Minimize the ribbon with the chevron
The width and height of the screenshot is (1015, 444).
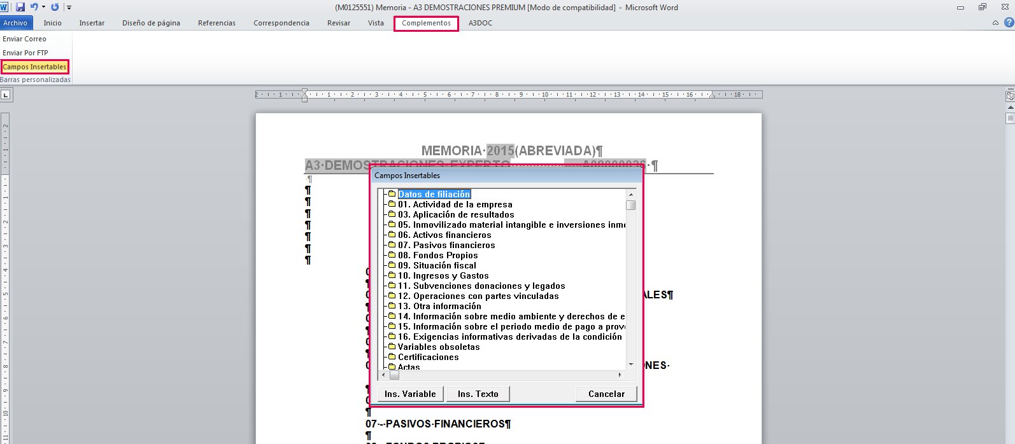[995, 23]
